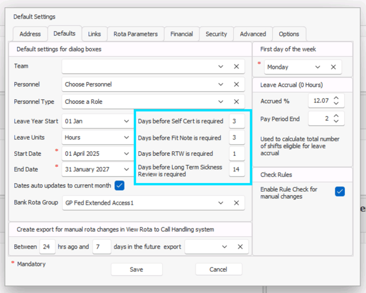Toggle Dates auto updates to current month
The height and width of the screenshot is (293, 366).
point(119,186)
